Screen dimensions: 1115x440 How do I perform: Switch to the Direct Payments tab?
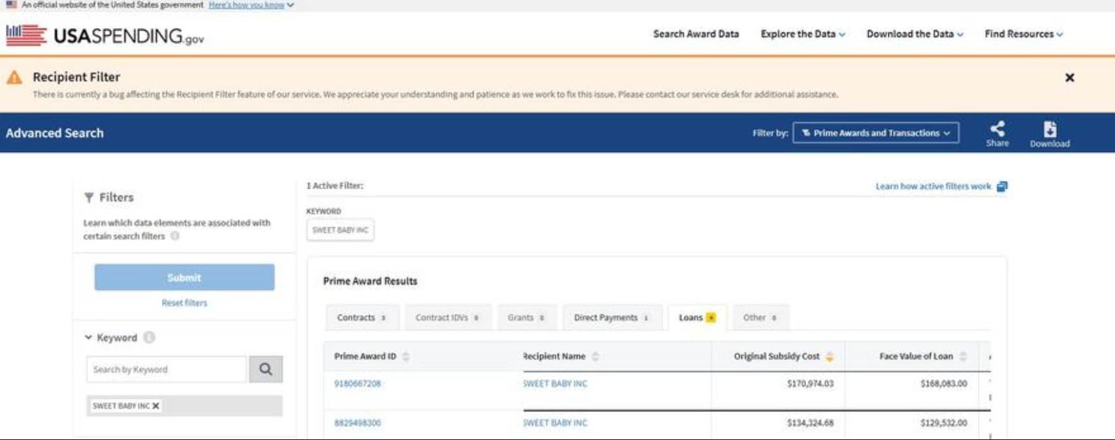click(x=611, y=317)
